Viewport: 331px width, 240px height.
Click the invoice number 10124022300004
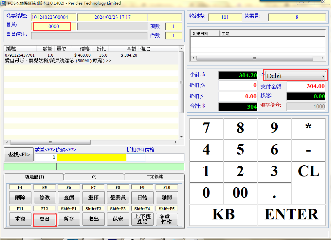[53, 17]
